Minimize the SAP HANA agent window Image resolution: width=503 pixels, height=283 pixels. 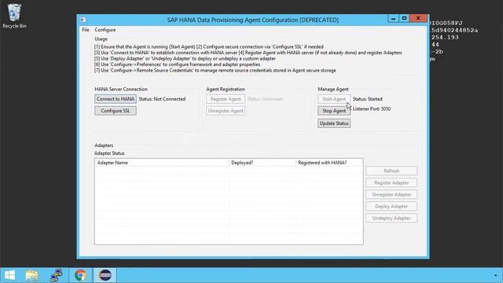click(393, 18)
